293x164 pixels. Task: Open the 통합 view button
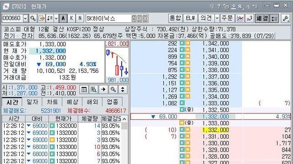[175, 18]
